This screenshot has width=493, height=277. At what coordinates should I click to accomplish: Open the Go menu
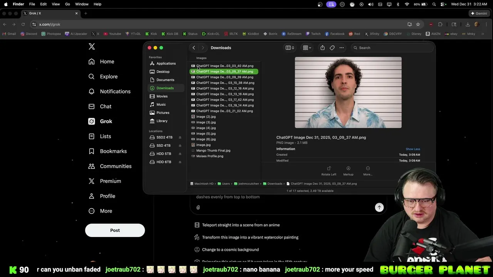click(67, 4)
